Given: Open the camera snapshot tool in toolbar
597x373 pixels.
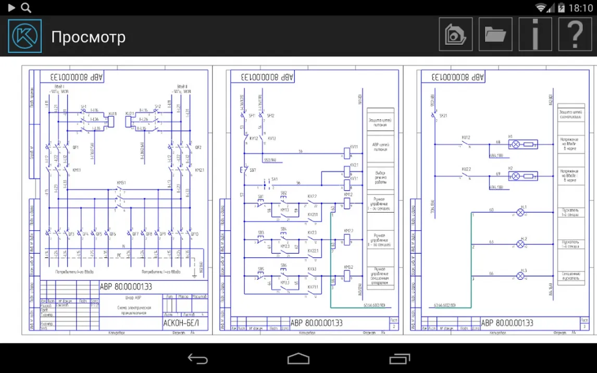Looking at the screenshot, I should tap(455, 35).
